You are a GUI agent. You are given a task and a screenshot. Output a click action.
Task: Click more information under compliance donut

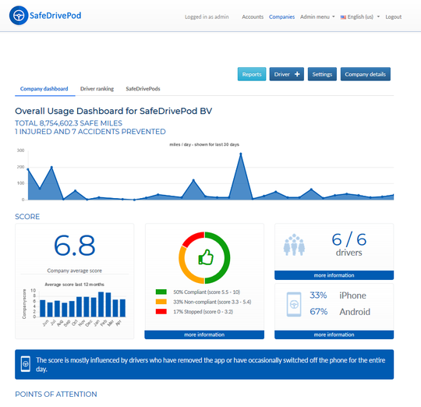[x=204, y=334]
